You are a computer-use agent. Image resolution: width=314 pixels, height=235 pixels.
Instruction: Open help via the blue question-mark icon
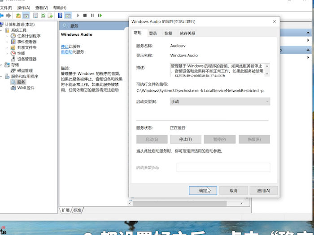pyautogui.click(x=60, y=15)
